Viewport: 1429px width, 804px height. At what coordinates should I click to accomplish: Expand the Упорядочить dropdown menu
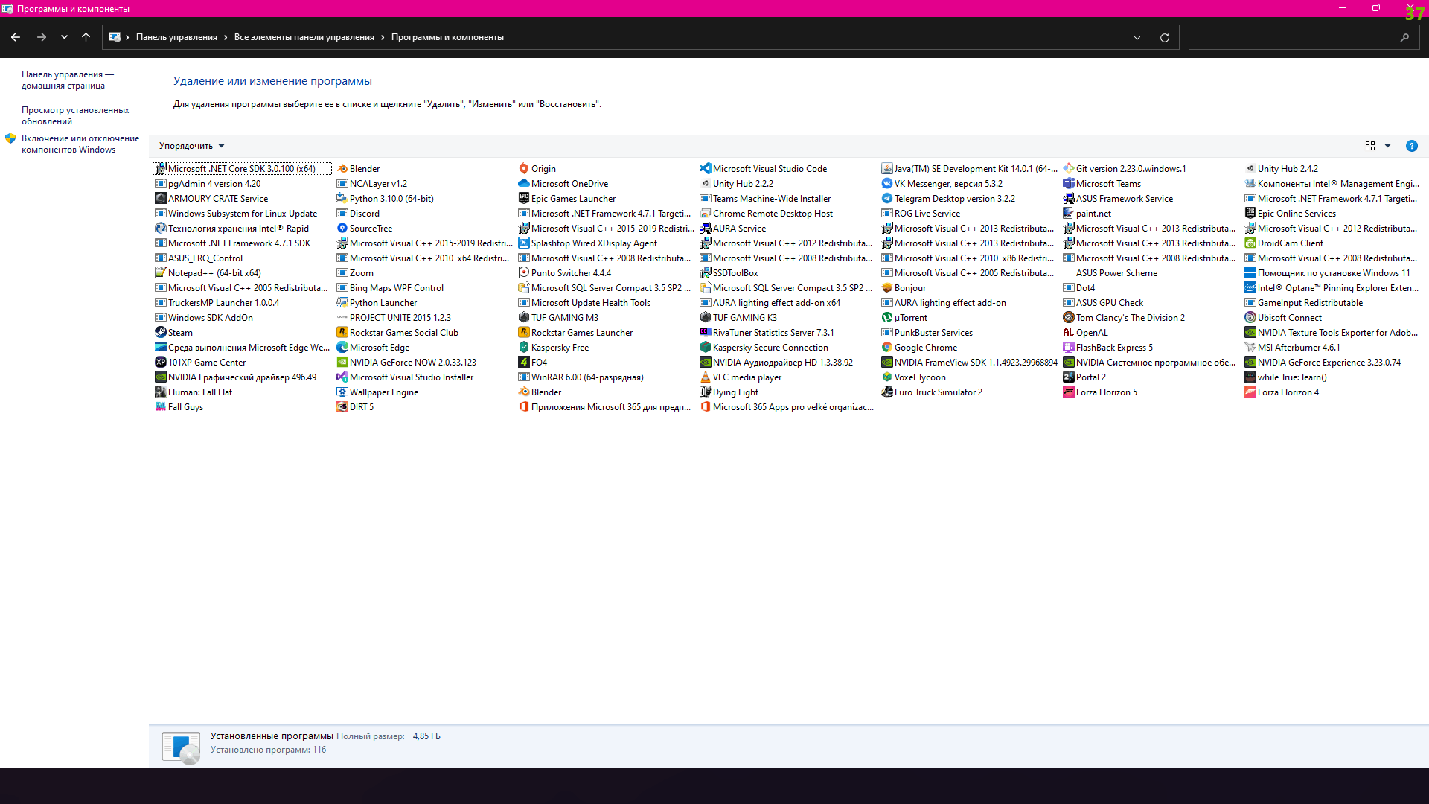188,145
